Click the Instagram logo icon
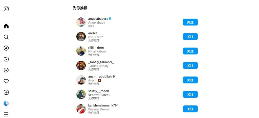This screenshot has height=118, width=259. 6,9
